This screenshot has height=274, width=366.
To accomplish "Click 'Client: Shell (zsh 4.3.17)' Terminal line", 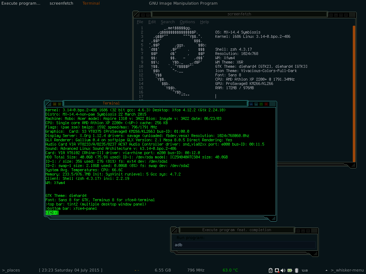I will click(87, 178).
